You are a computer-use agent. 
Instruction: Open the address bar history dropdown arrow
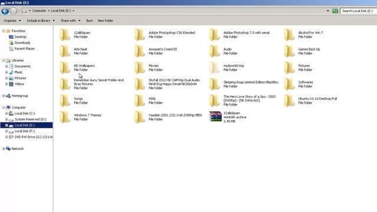point(328,11)
